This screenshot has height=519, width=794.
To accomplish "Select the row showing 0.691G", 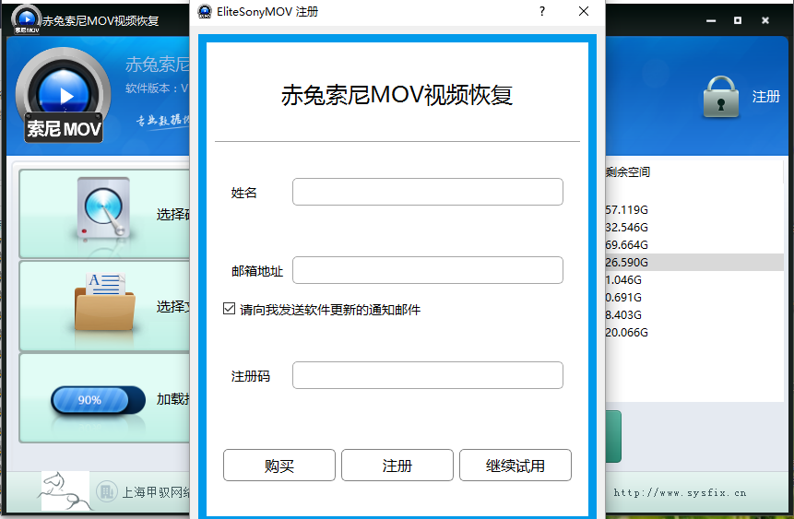I will click(x=693, y=297).
